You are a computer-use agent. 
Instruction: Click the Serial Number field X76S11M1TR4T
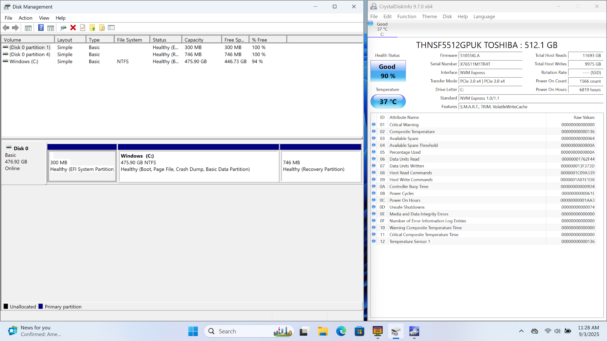(x=490, y=64)
